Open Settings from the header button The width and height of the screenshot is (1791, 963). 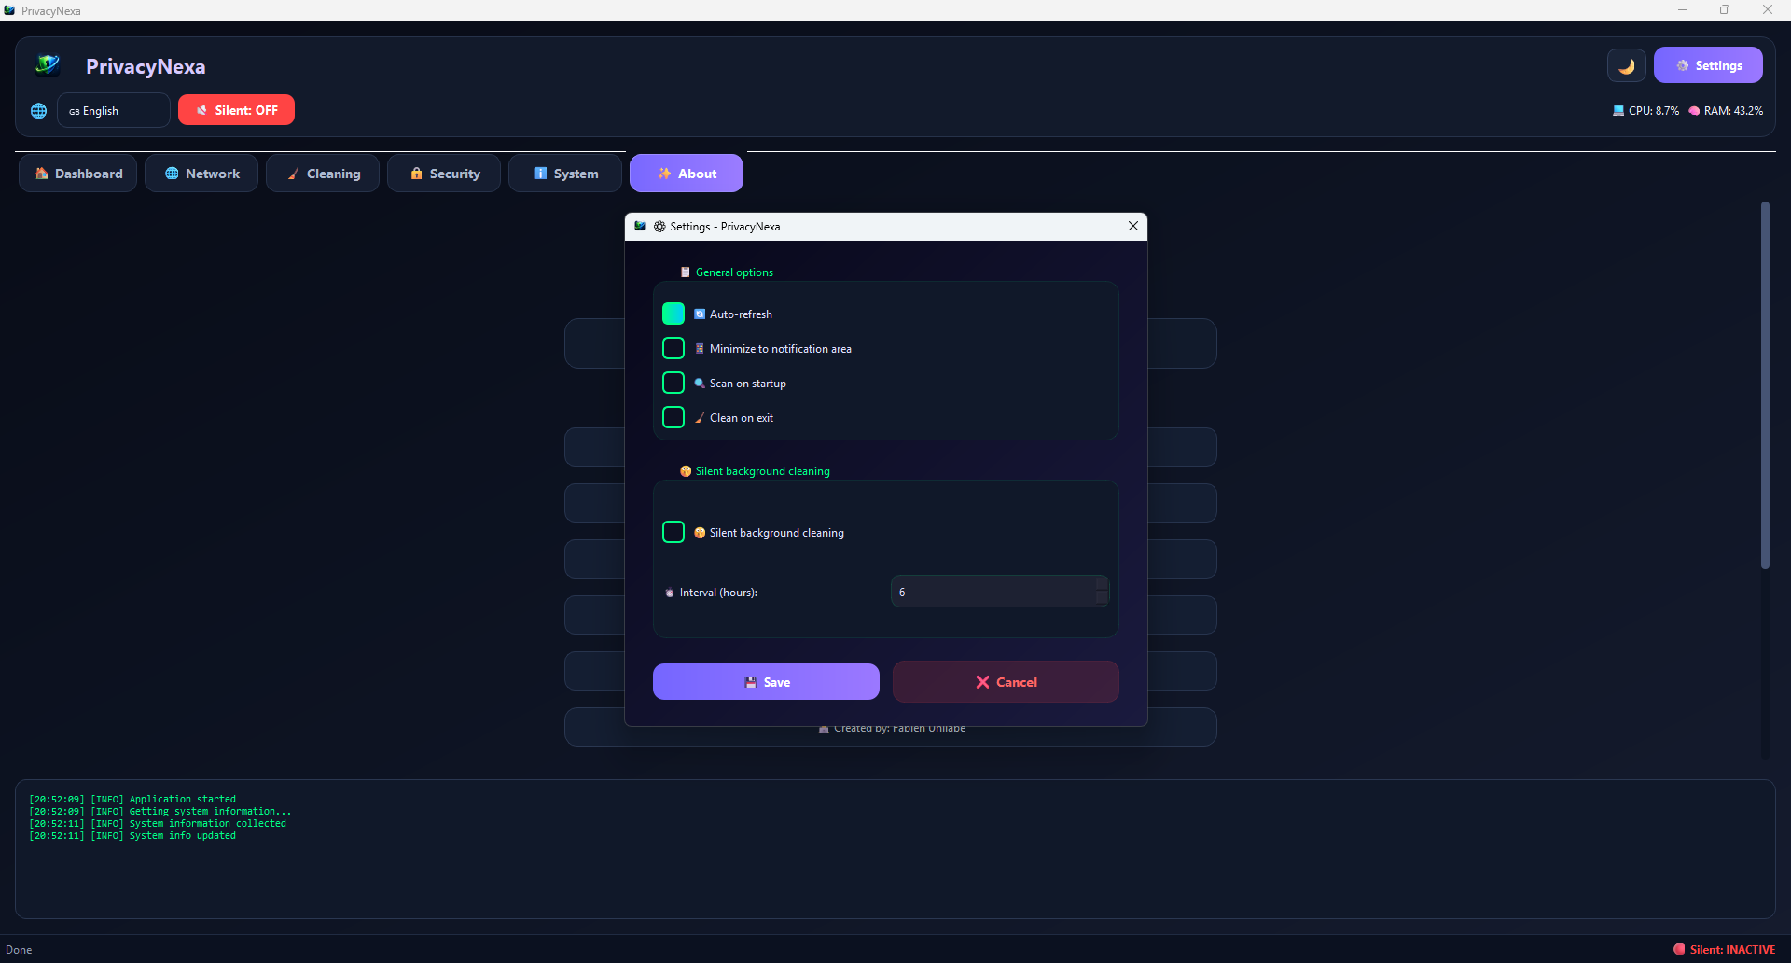(1708, 65)
